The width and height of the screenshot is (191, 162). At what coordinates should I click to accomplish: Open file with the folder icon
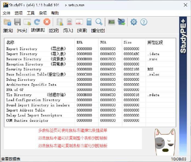point(7,22)
